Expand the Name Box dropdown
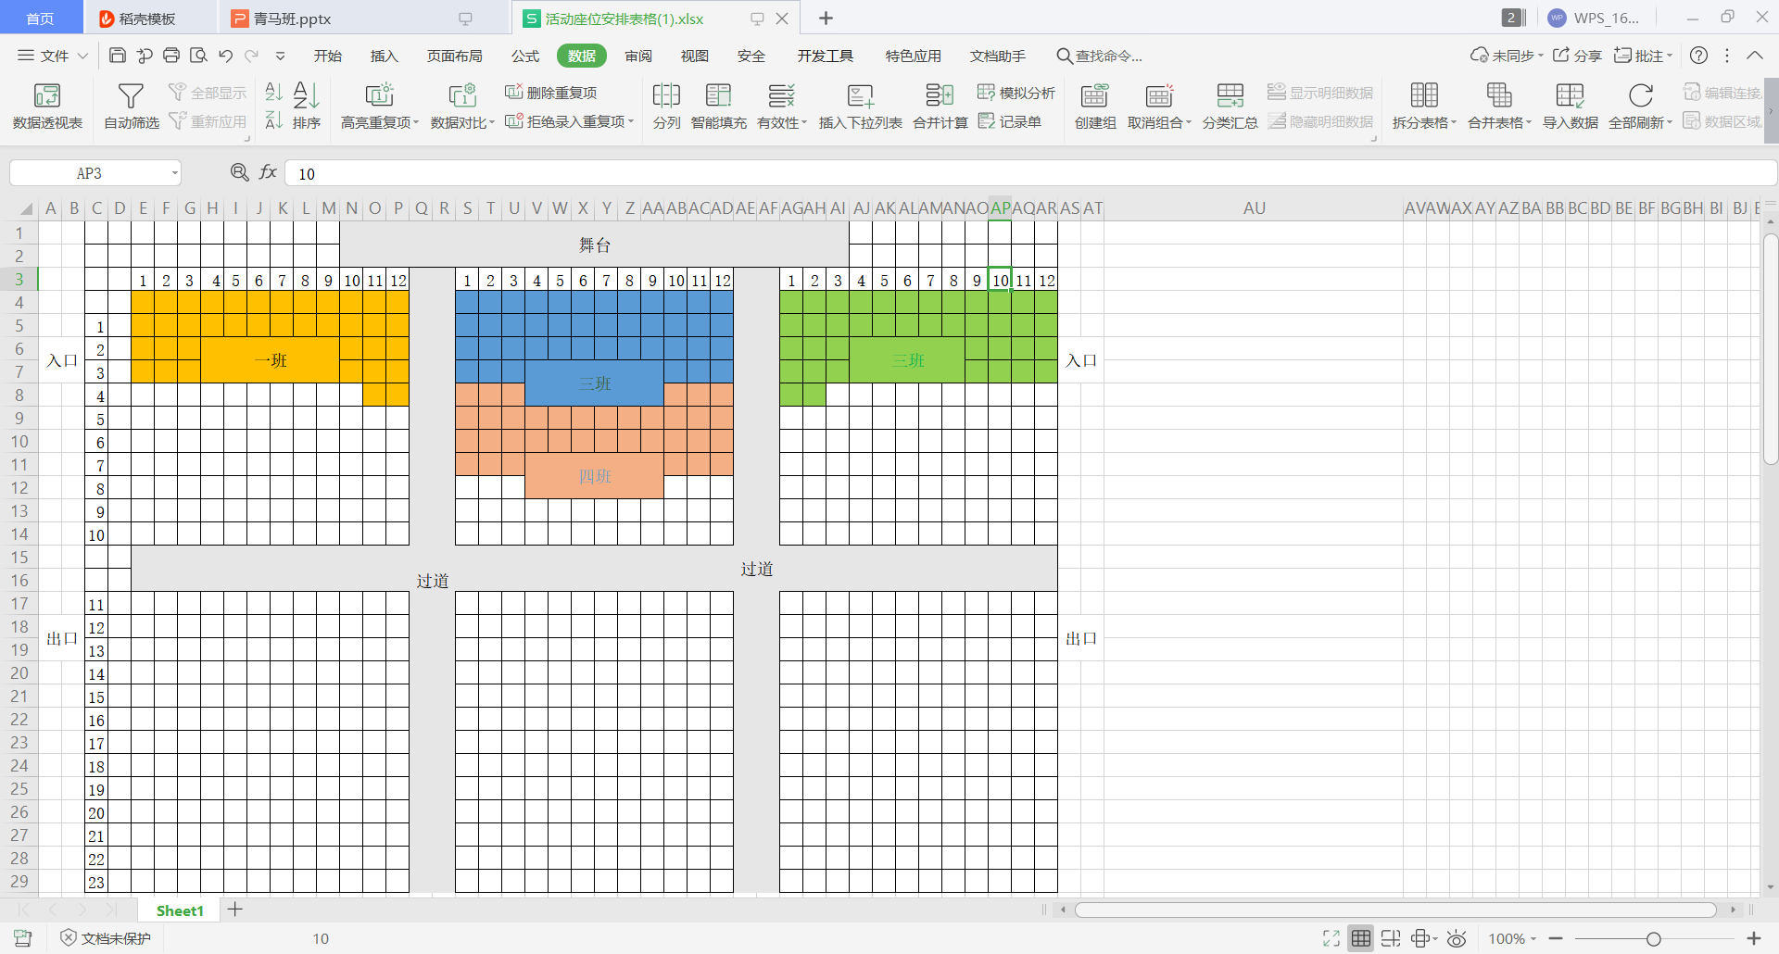The width and height of the screenshot is (1779, 954). [174, 173]
